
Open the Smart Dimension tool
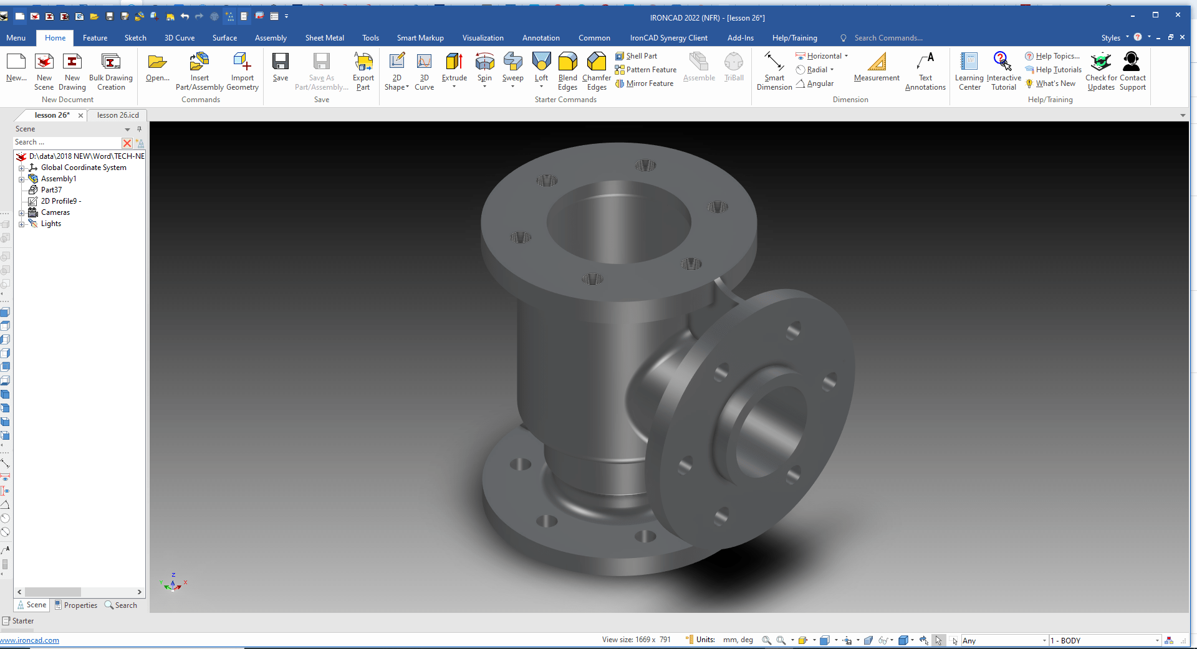774,70
